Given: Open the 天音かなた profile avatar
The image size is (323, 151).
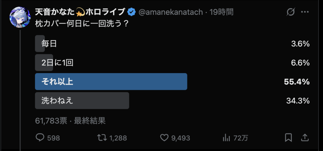Looking at the screenshot, I should point(20,17).
